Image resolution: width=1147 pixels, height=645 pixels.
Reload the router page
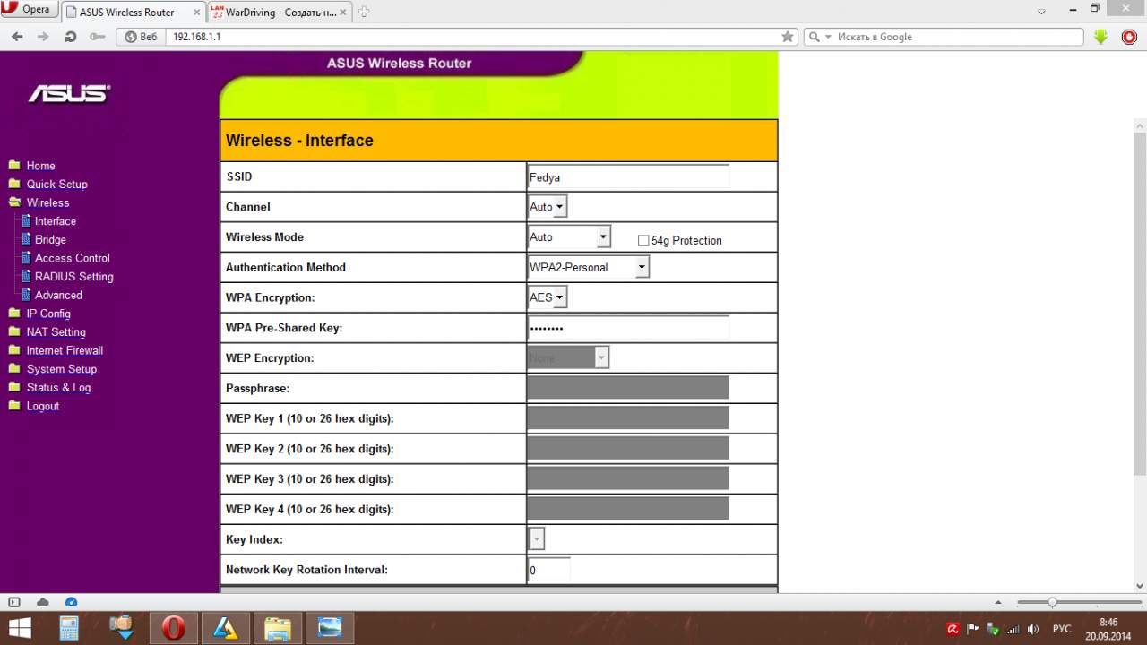(x=71, y=37)
